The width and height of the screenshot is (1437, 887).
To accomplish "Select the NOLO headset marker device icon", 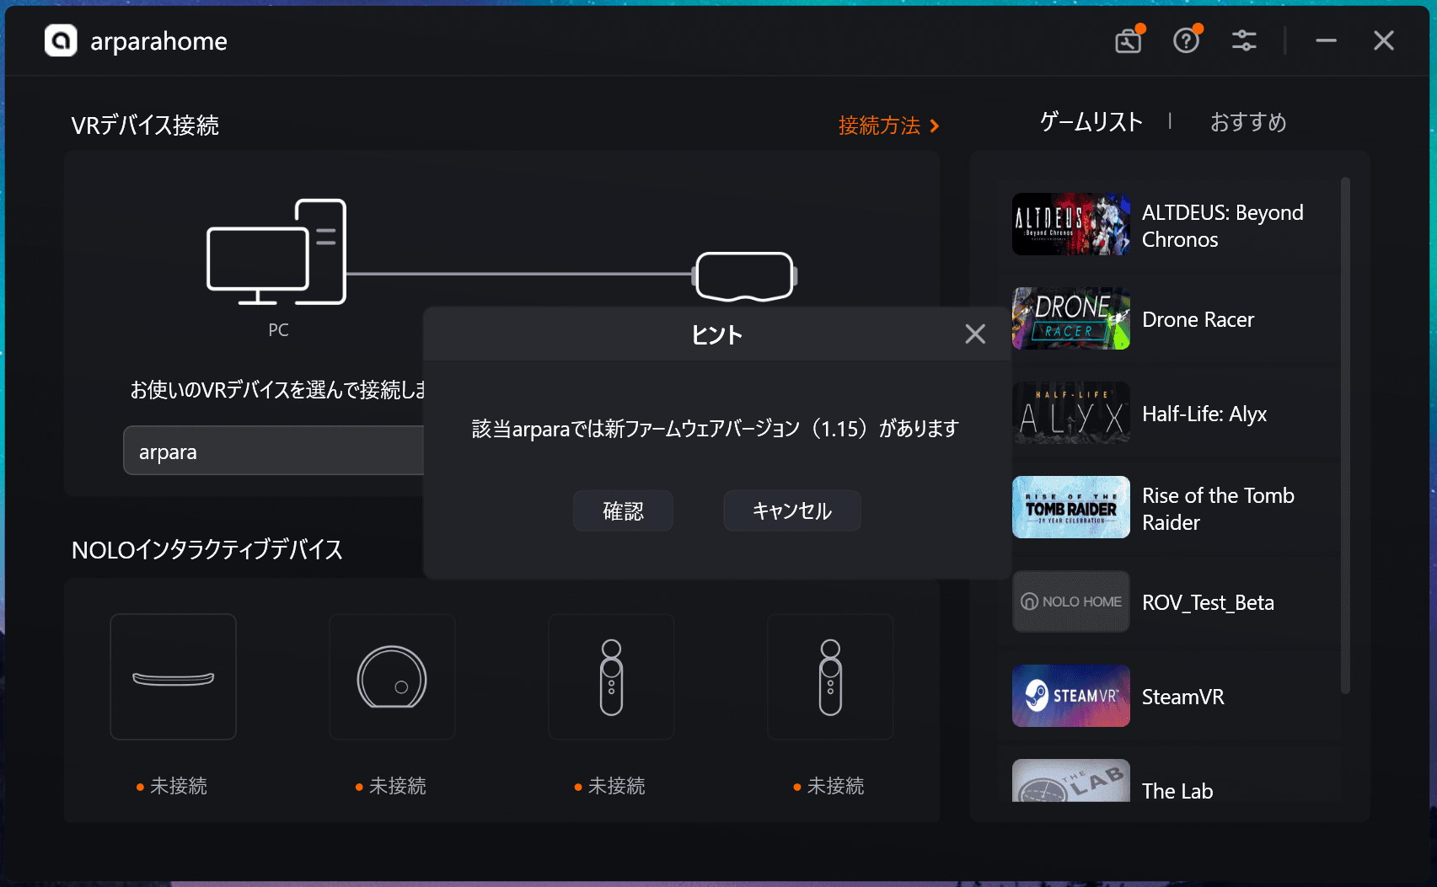I will (x=173, y=677).
